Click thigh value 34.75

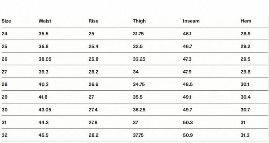pos(139,84)
